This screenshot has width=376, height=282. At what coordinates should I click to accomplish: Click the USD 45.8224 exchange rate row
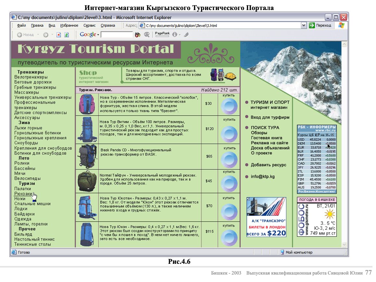click(x=317, y=139)
